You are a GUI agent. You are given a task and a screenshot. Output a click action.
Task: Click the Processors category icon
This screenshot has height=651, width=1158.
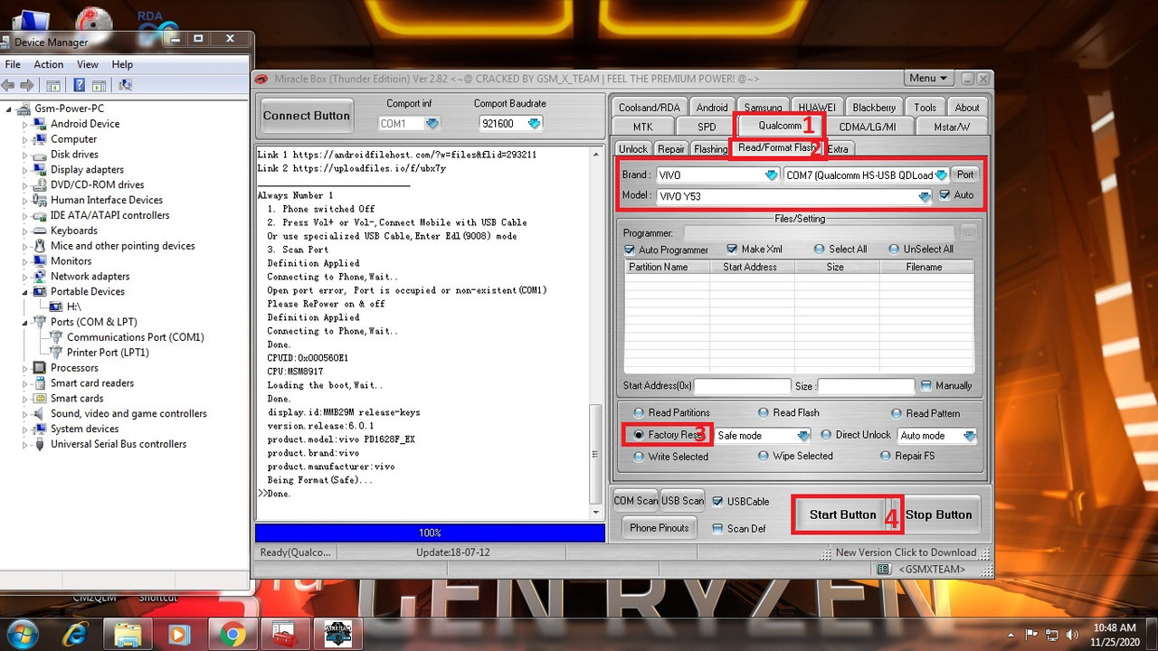click(x=40, y=368)
